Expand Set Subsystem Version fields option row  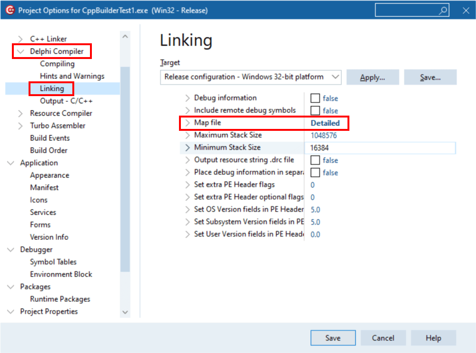pos(188,222)
